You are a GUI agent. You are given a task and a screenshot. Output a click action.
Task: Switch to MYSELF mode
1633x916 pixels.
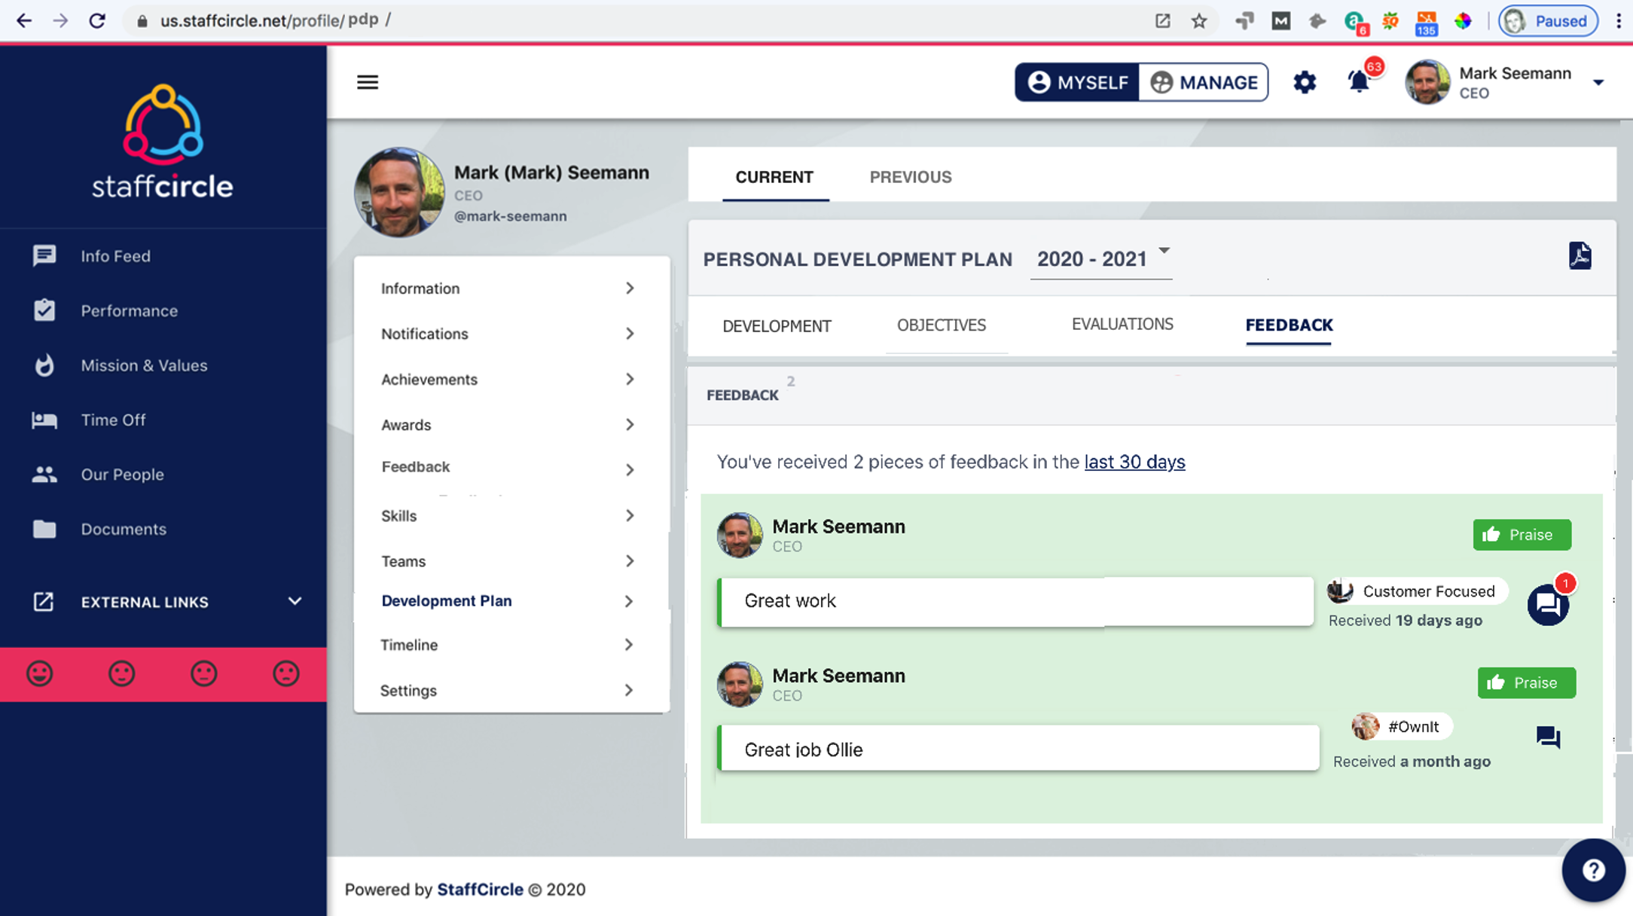coord(1077,82)
